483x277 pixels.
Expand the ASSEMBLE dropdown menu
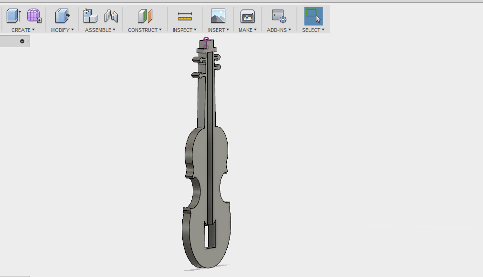(x=100, y=30)
